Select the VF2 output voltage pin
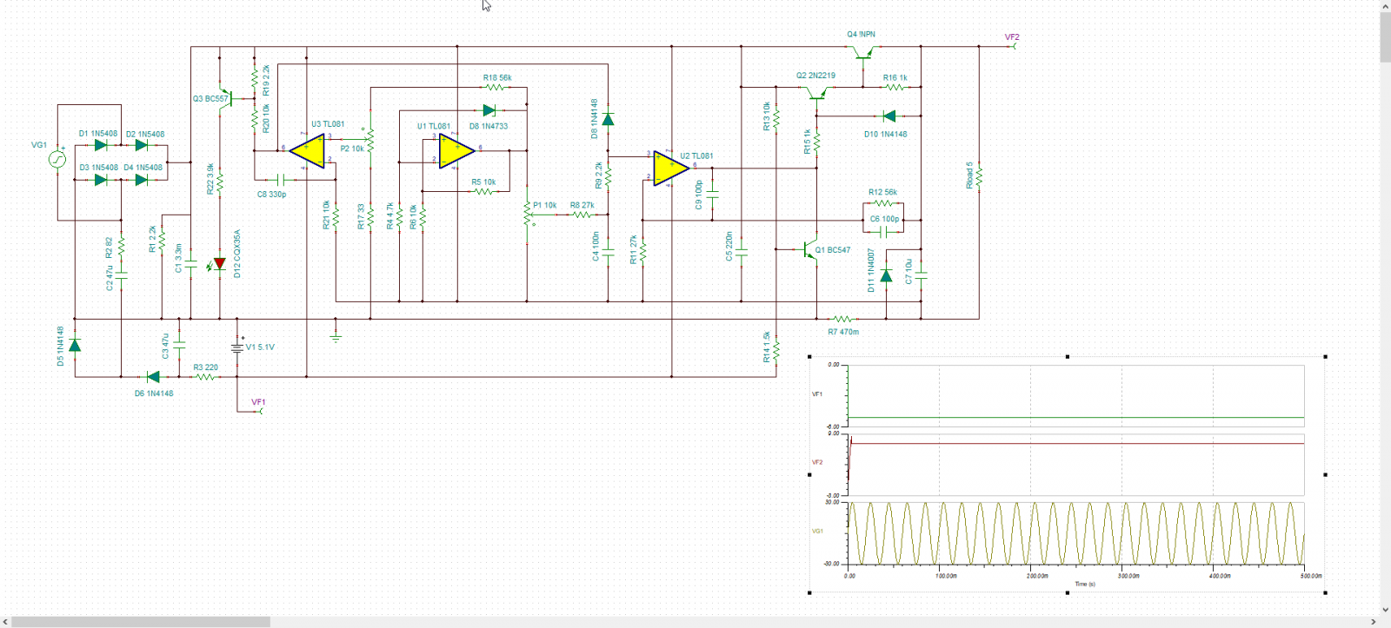The height and width of the screenshot is (628, 1391). pos(1012,45)
